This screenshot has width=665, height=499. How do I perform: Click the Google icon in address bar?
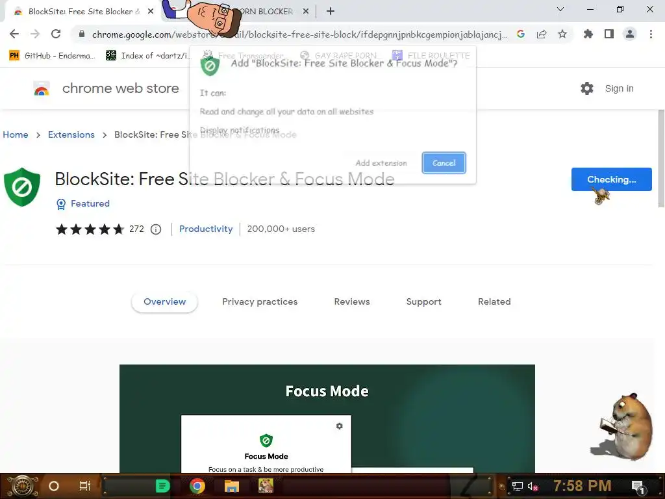[521, 34]
